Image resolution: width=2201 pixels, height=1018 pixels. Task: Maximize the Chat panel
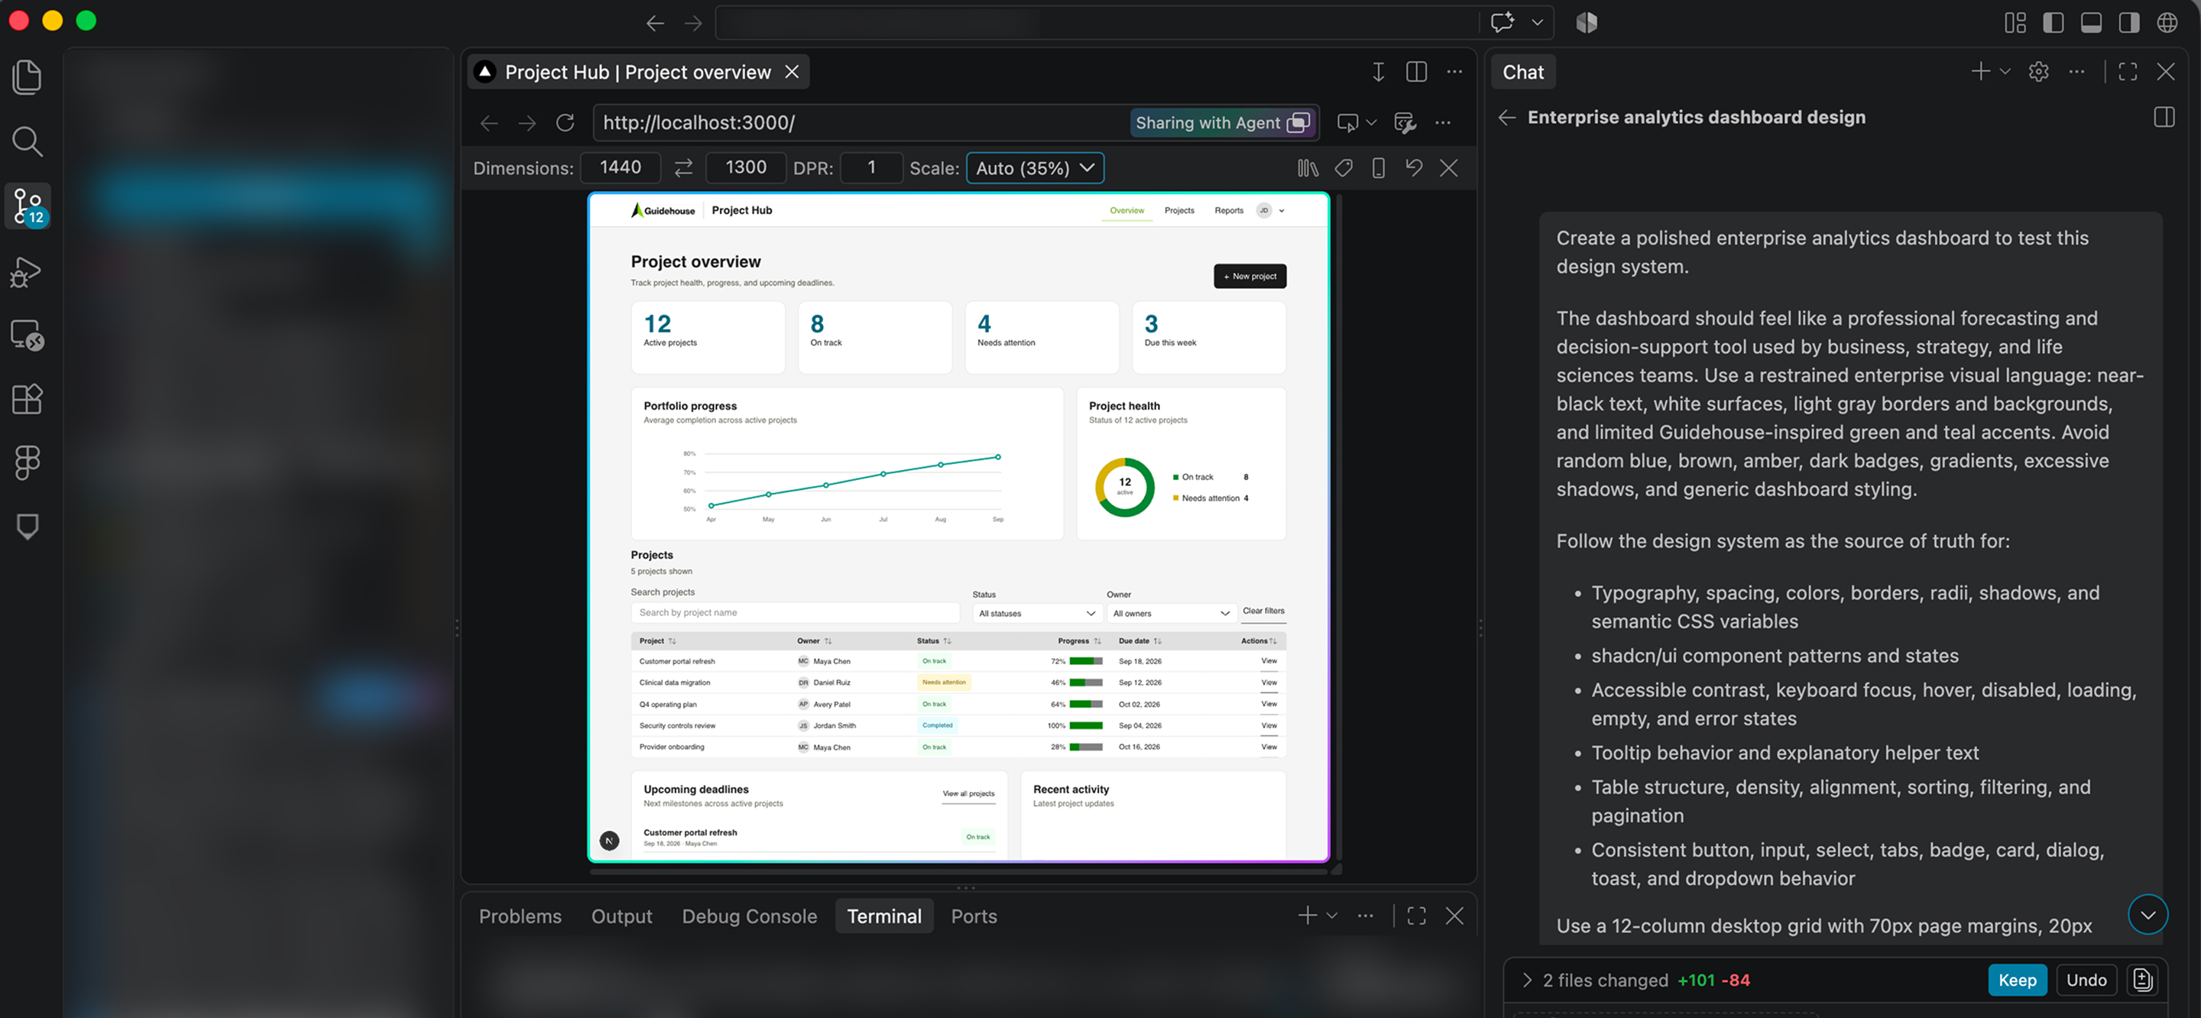point(2128,72)
